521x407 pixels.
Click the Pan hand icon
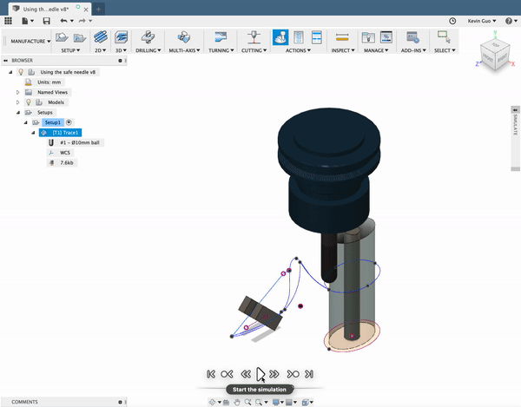[236, 402]
